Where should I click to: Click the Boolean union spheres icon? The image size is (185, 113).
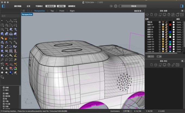coord(7,34)
